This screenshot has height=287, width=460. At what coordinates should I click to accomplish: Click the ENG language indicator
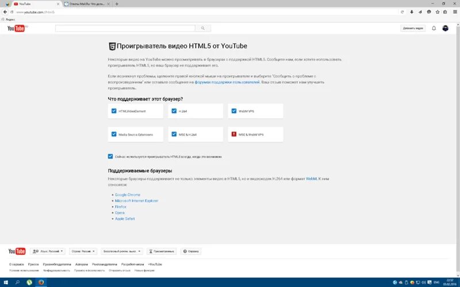point(436,282)
